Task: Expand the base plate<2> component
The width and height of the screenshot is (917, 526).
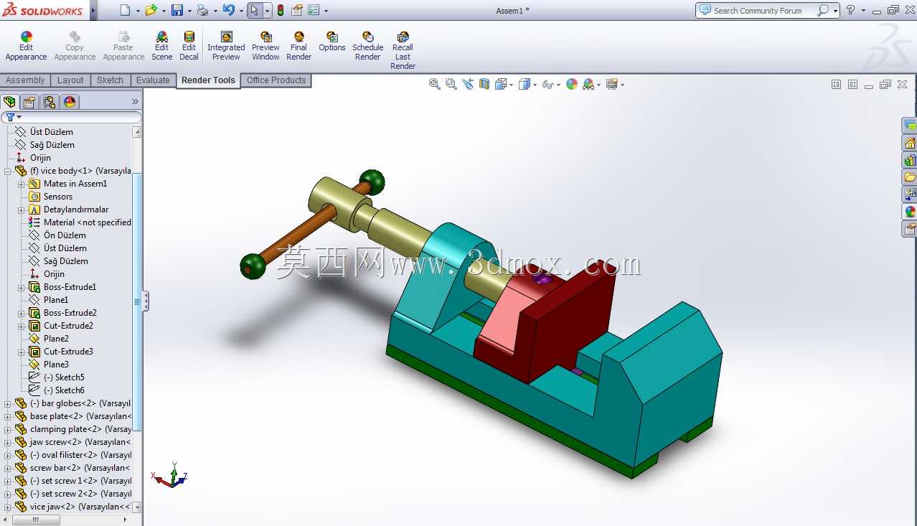Action: pyautogui.click(x=7, y=416)
